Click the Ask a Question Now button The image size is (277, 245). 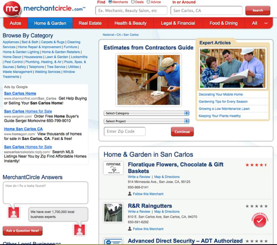[x=23, y=231]
